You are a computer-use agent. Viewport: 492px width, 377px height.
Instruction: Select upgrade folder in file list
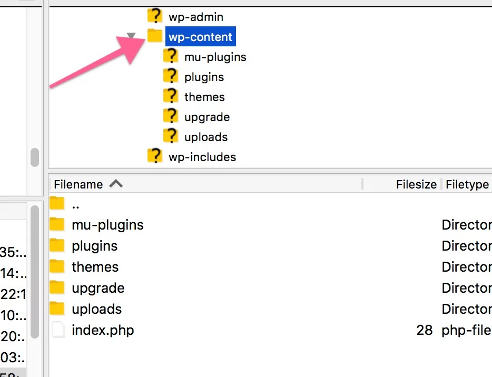270,287
